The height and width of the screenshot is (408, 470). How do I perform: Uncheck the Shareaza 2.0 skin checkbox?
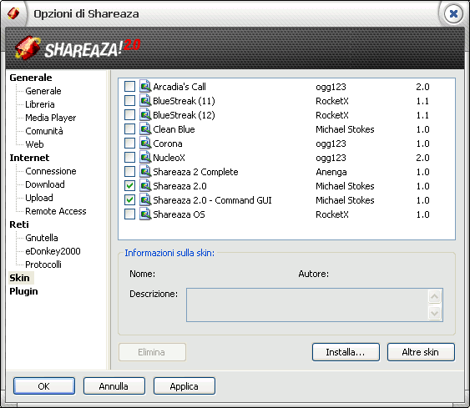(129, 186)
